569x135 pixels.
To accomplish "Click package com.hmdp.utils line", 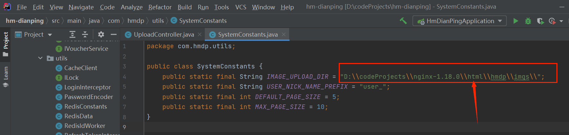I will point(191,46).
